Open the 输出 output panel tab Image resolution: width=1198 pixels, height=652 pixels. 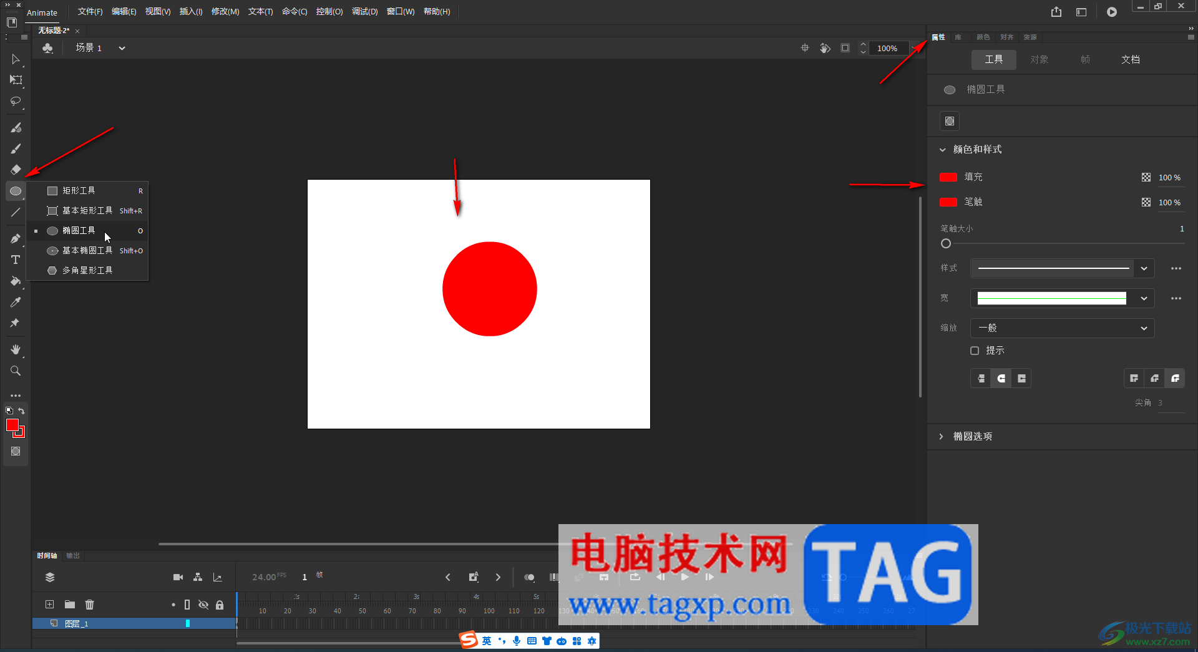(73, 556)
